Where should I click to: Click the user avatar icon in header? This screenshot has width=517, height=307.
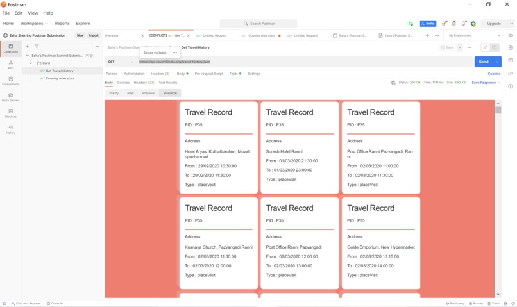[473, 24]
